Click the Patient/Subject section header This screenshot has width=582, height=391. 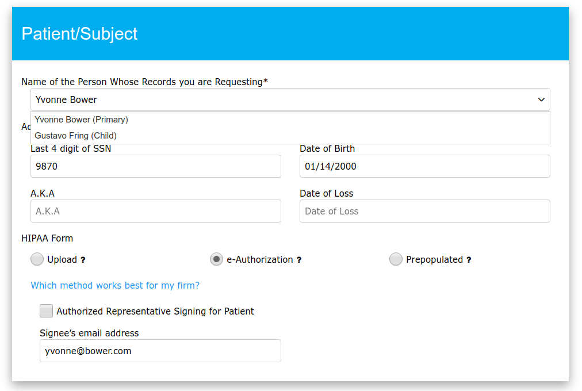(79, 34)
